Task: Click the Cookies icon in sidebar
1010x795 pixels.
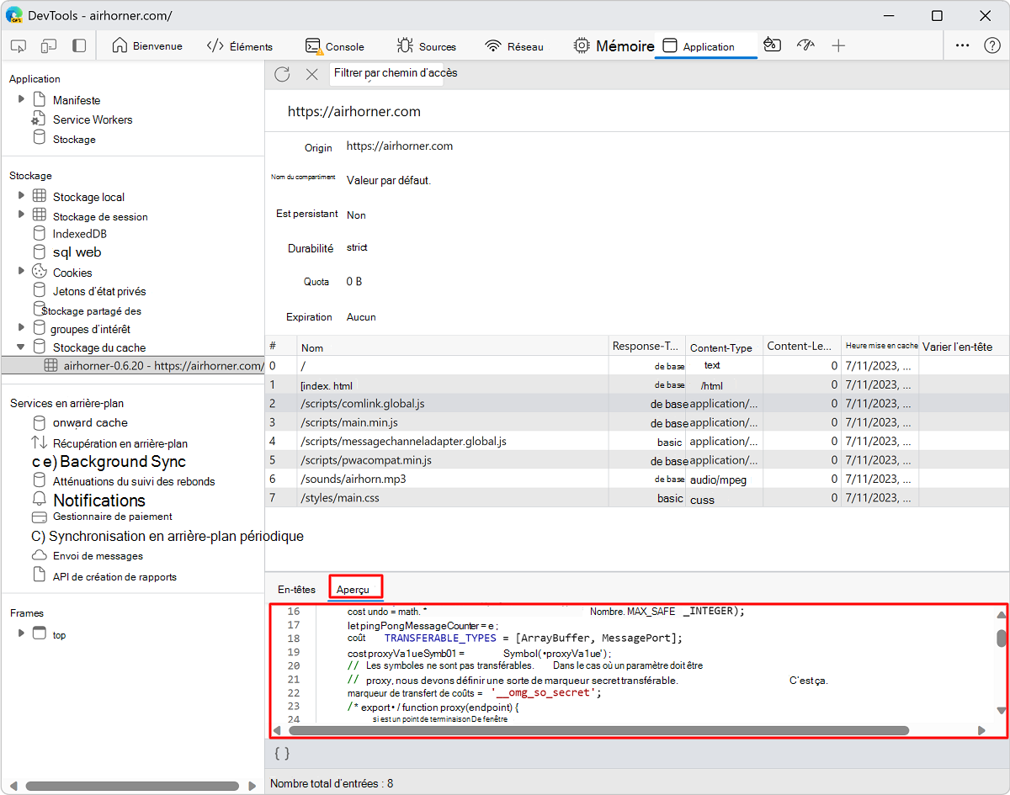Action: pyautogui.click(x=40, y=271)
